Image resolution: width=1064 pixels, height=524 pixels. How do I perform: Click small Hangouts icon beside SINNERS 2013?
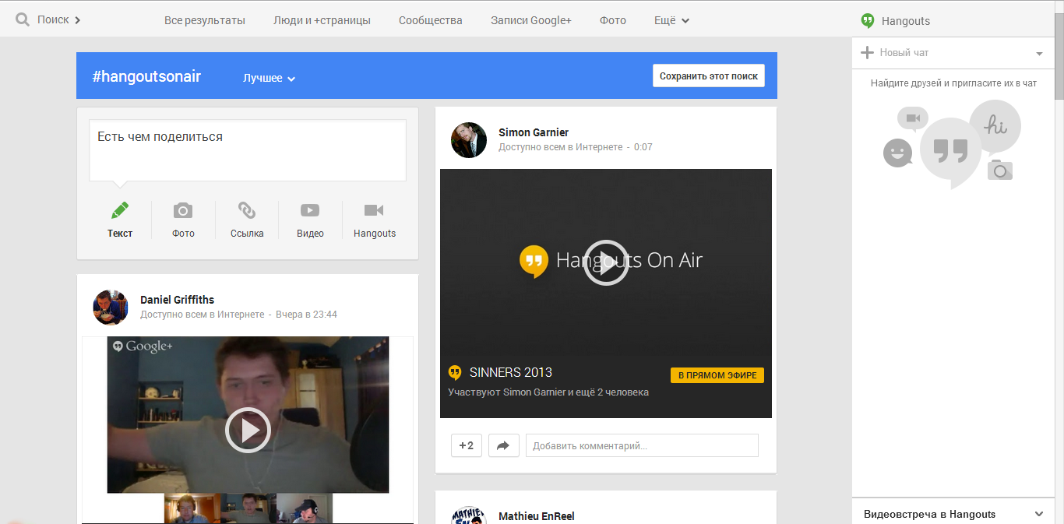click(455, 373)
